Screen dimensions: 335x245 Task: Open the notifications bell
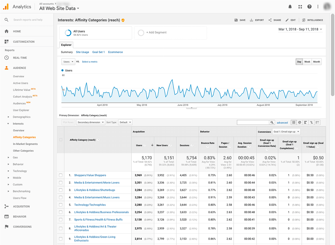pos(290,7)
